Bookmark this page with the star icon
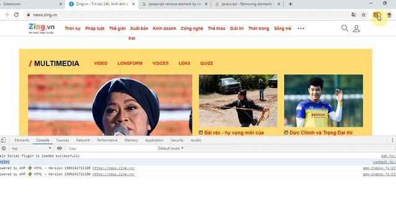This screenshot has height=223, width=396. 363,15
